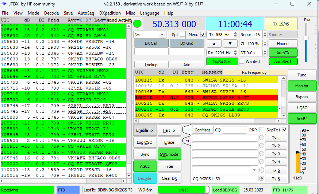
Task: Open the Decode menu
Action: pos(51,13)
